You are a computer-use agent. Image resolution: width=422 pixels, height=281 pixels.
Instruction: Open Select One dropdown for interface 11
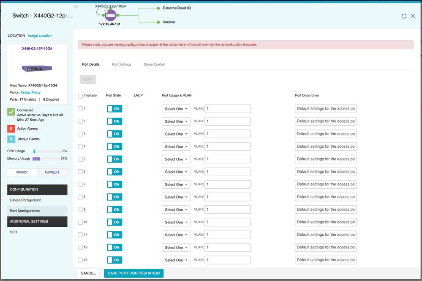[176, 234]
